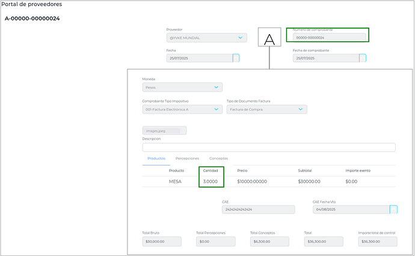
Task: Click the Cantidad value 3.0000
Action: [211, 181]
